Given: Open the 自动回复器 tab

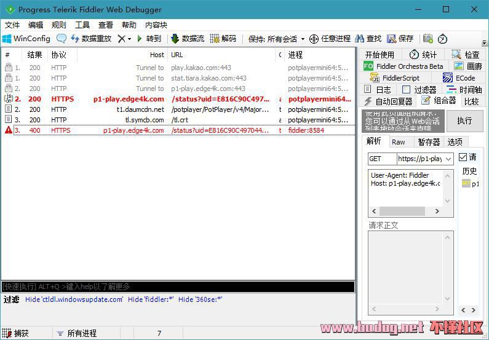Looking at the screenshot, I should [388, 101].
